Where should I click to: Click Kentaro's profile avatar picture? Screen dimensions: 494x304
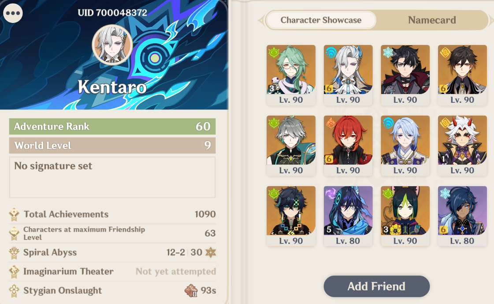112,45
